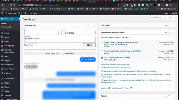Move Quick Draft widget up

click(x=166, y=25)
